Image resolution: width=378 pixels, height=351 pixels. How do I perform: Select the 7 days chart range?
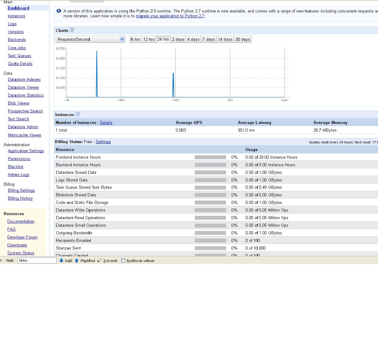[209, 39]
